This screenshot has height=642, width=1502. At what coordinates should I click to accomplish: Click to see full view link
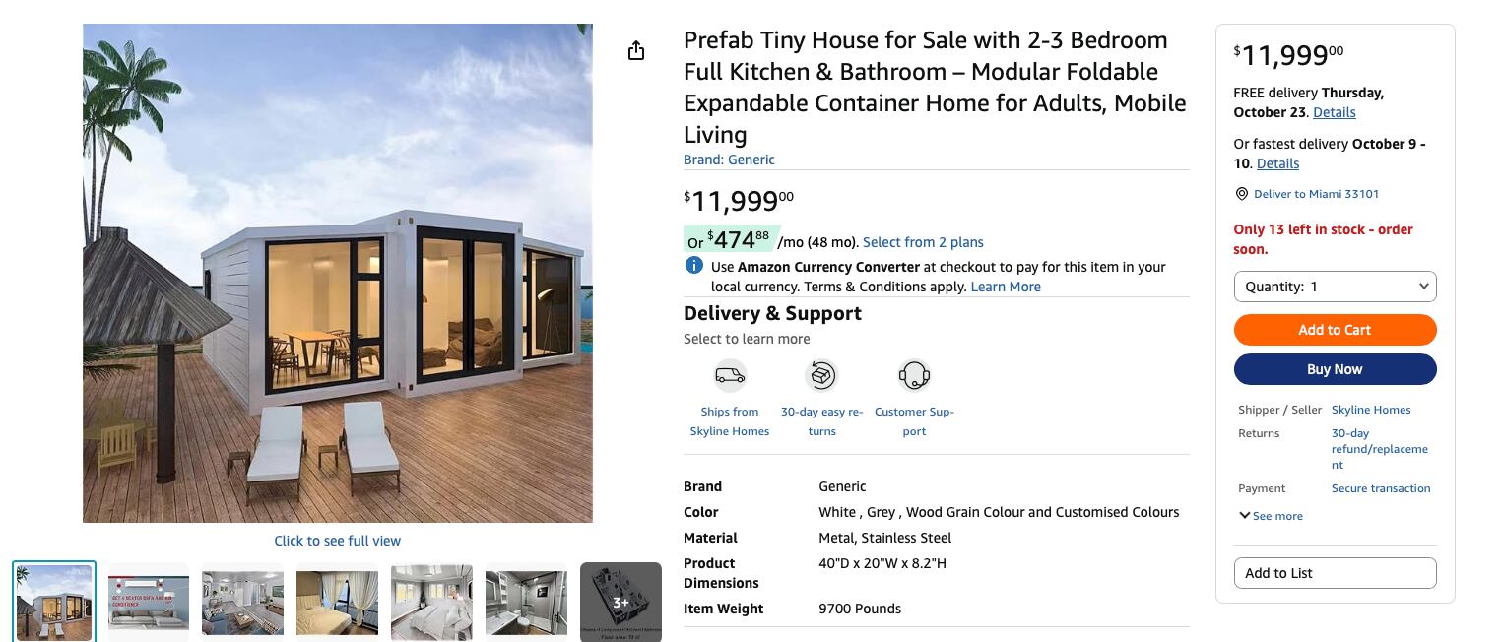point(337,541)
